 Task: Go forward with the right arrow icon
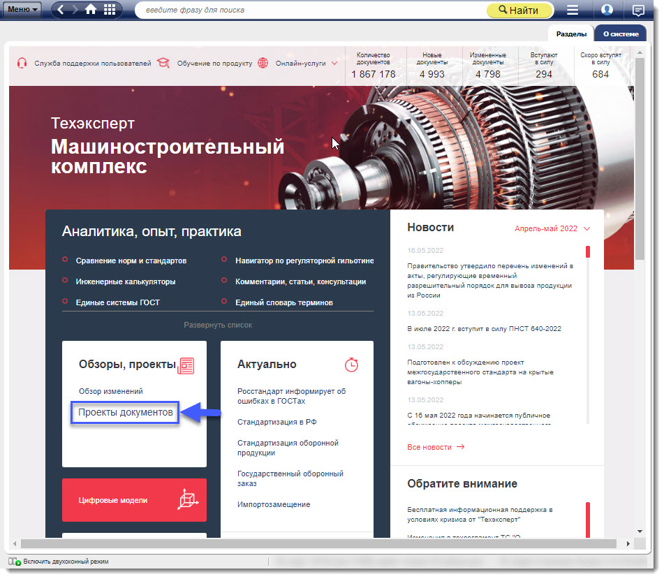click(x=75, y=9)
